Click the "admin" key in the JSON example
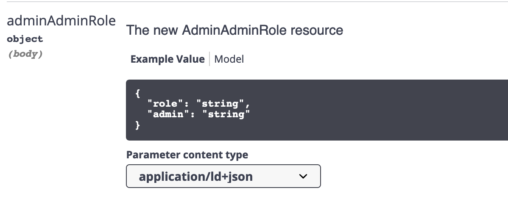508x221 pixels. point(166,114)
